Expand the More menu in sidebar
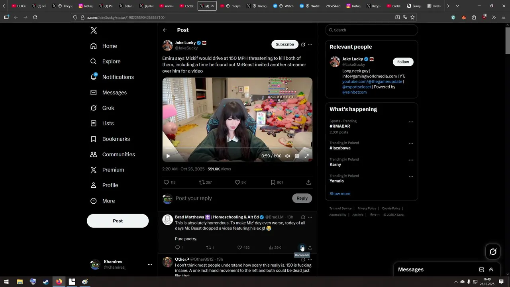 tap(102, 201)
